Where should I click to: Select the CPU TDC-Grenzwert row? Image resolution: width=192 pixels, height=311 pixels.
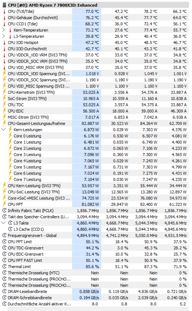tap(95, 248)
